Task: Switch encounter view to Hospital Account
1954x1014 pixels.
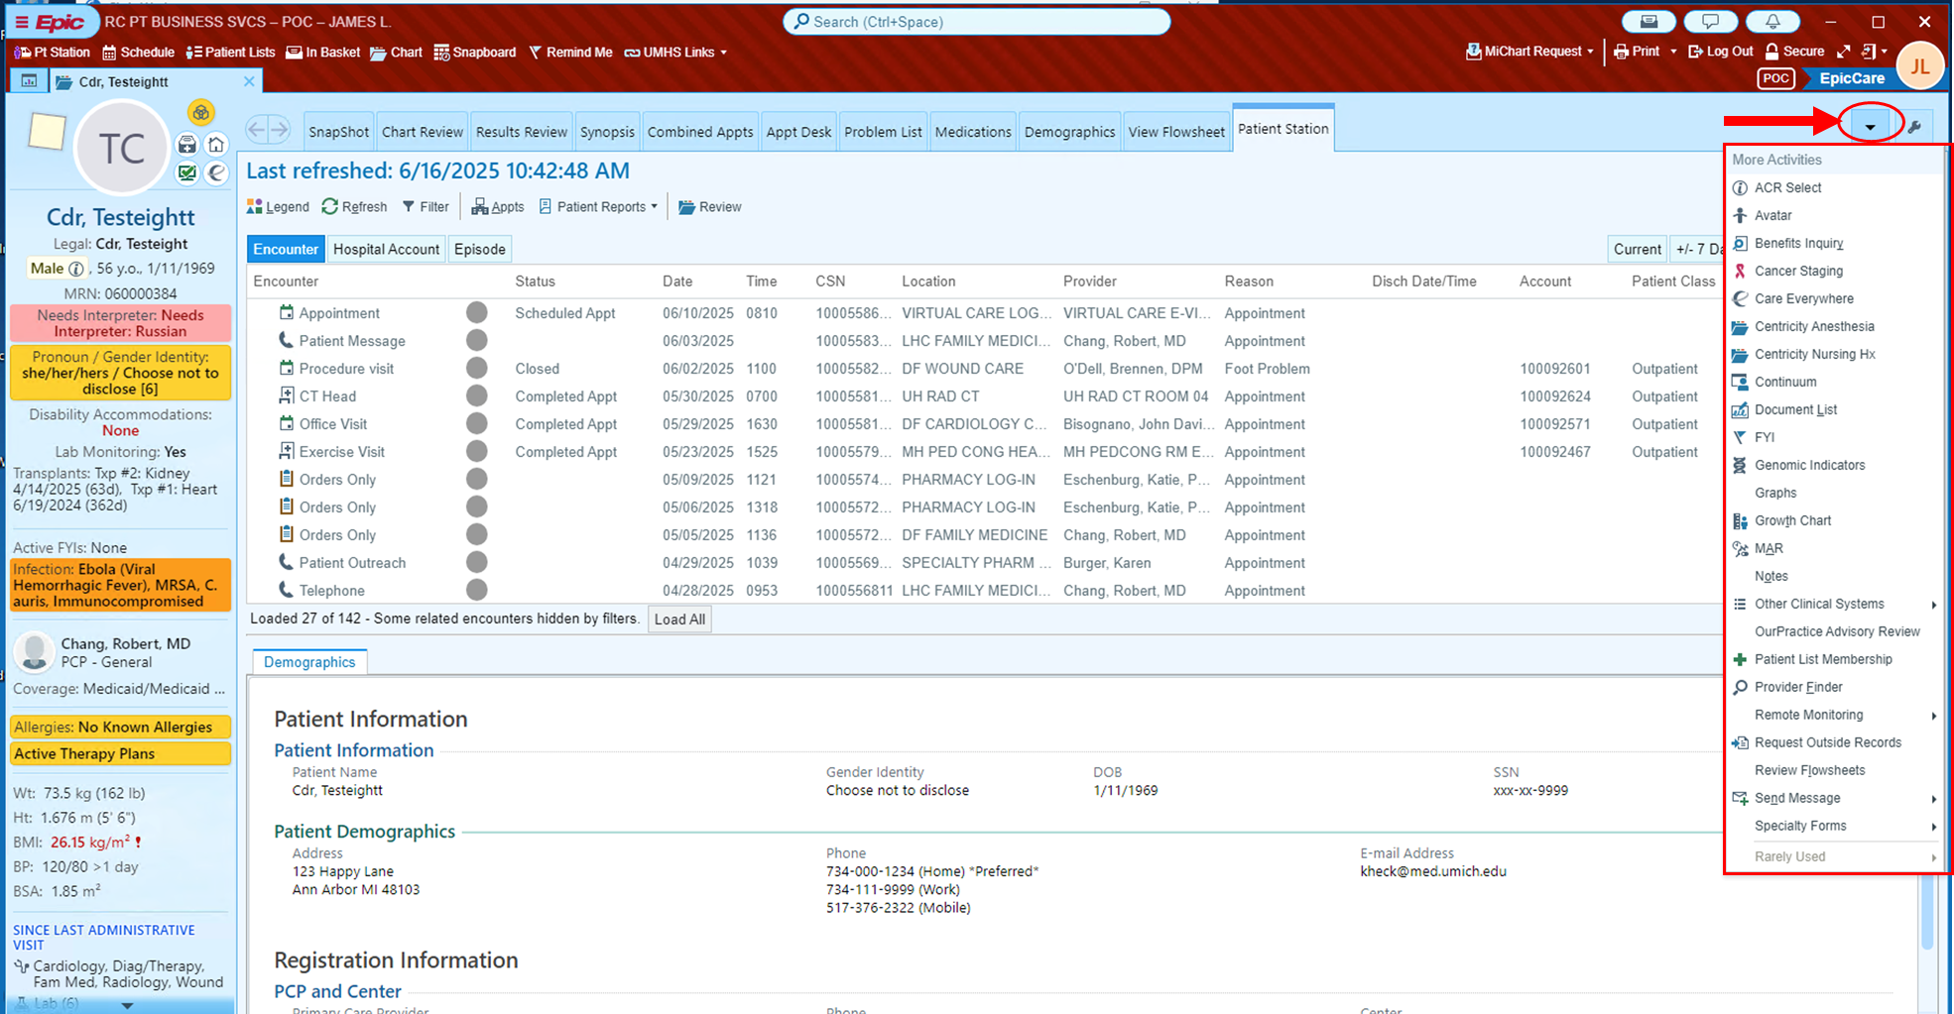Action: click(386, 249)
